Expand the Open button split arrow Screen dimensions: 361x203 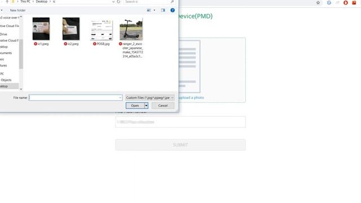(146, 105)
